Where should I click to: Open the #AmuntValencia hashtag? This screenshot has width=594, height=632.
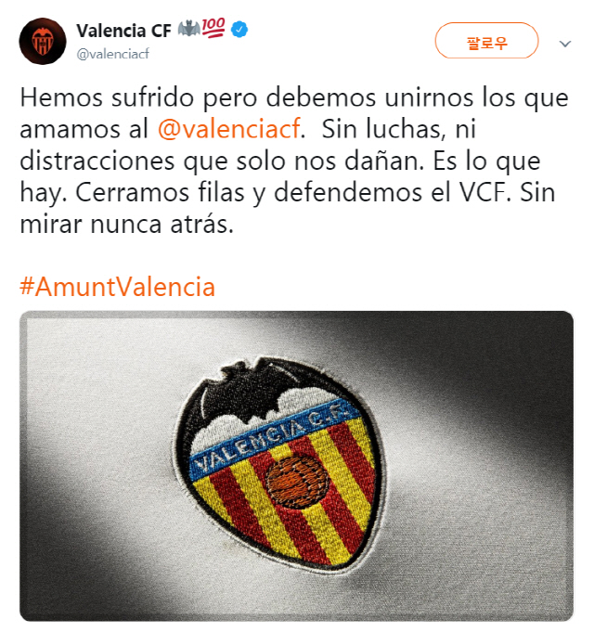point(117,287)
